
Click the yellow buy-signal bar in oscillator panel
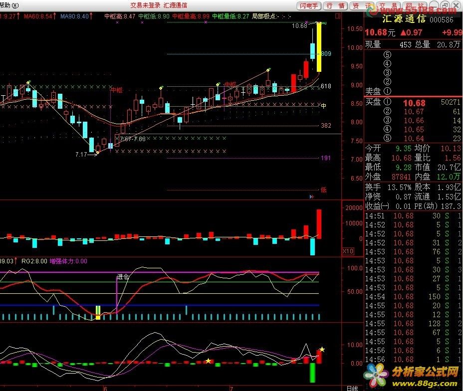[98, 313]
